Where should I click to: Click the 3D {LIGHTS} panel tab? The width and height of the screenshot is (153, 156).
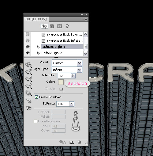(36, 19)
